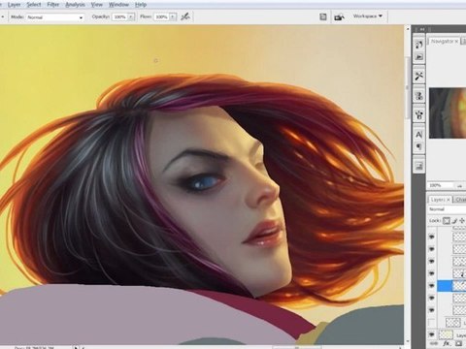Hide the topmost visible layer eye

432,237
